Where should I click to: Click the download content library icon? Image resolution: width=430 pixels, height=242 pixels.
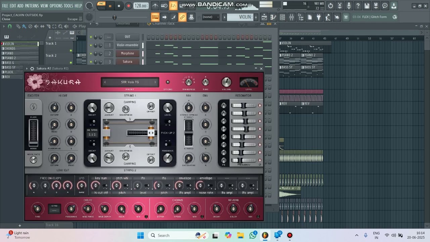394,6
